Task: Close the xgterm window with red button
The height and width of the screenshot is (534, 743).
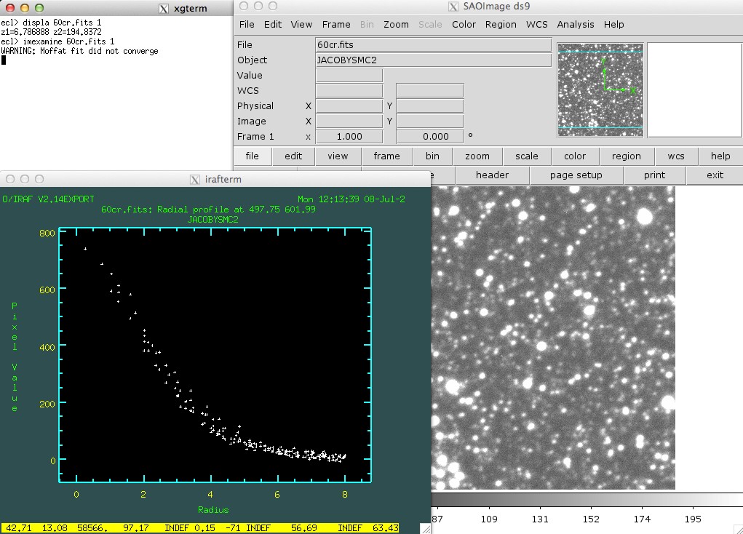Action: pyautogui.click(x=10, y=8)
